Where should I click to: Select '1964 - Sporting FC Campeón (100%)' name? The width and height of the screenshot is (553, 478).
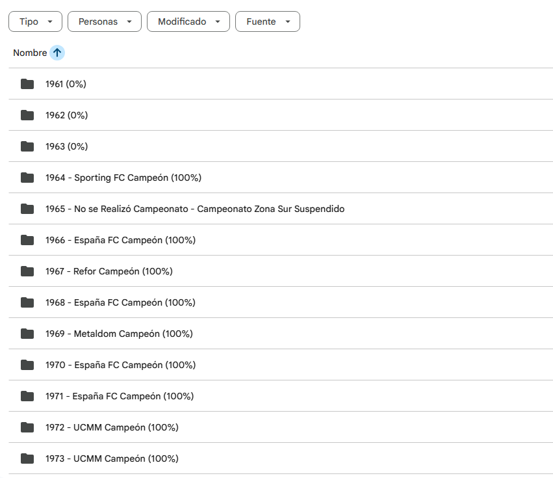pos(123,178)
